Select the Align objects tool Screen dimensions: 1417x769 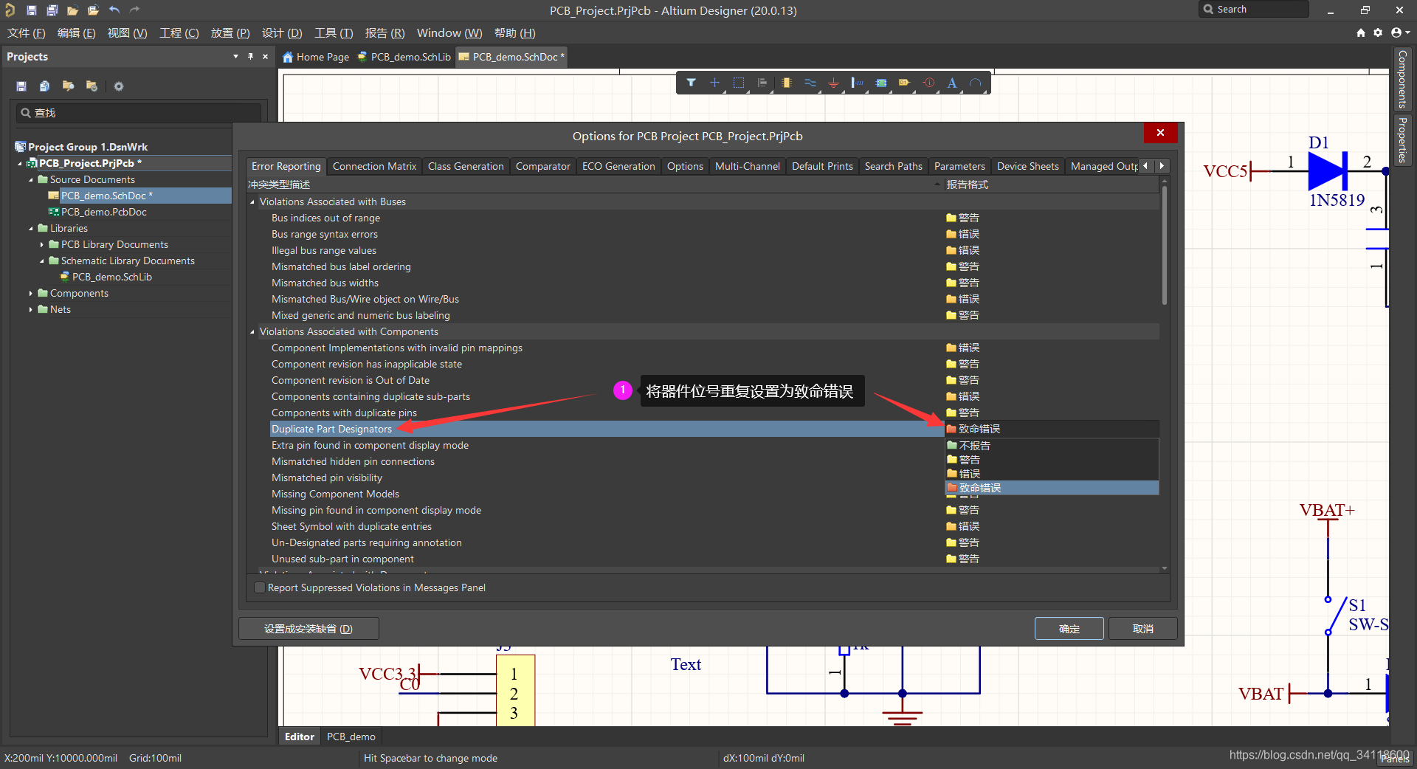pos(762,83)
